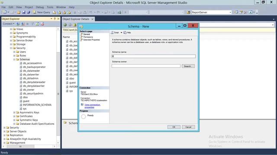Open the Object Explorer window position dropdown arrow

point(51,19)
